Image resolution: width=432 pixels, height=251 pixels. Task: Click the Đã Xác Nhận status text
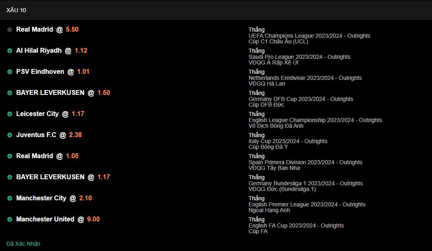click(x=24, y=244)
